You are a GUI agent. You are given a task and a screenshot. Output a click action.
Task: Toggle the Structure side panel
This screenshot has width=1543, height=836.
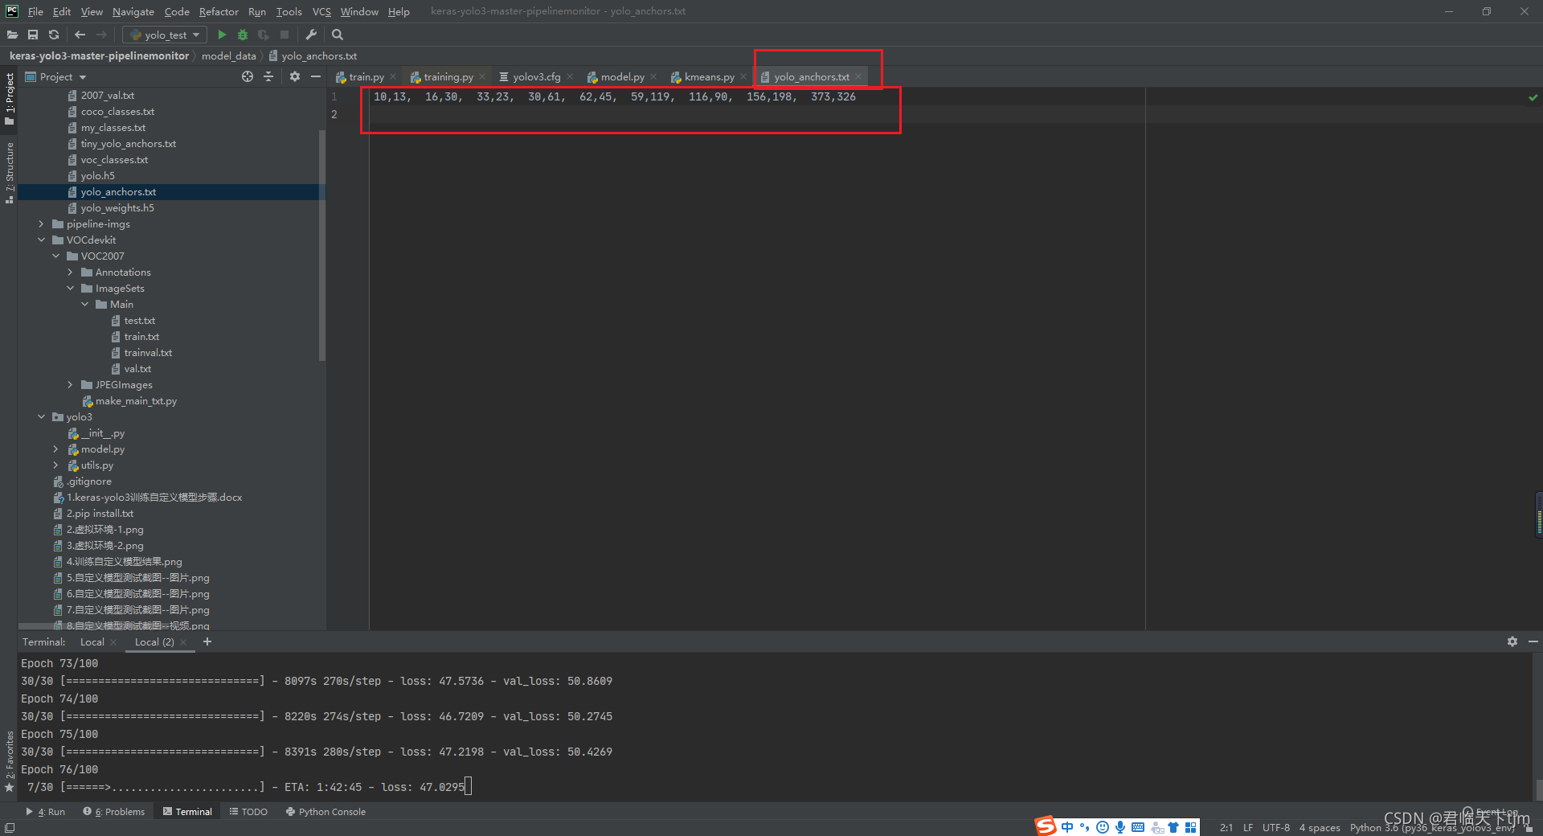tap(10, 173)
